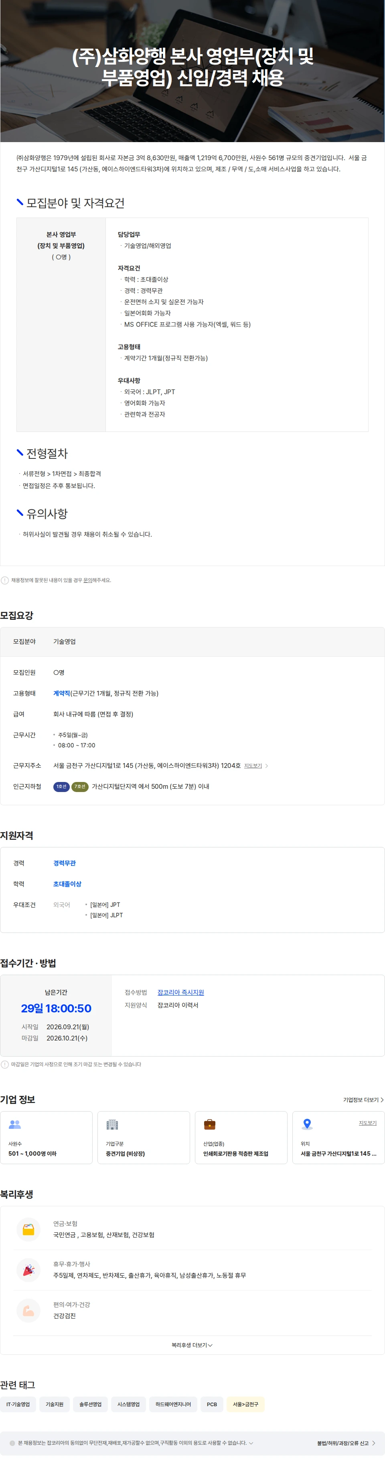The width and height of the screenshot is (385, 1464).
Task: Select the 서울>금천구 location tag
Action: (x=245, y=1404)
